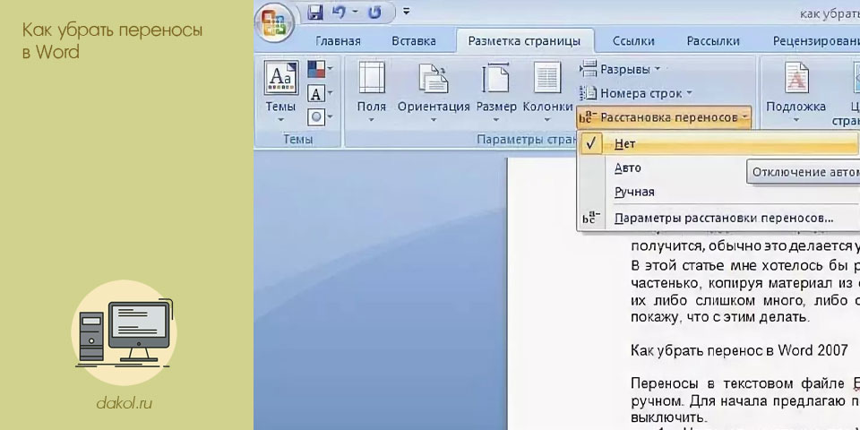Viewport: 860px width, 430px height.
Task: Open theme colors dropdown
Action: click(x=320, y=69)
